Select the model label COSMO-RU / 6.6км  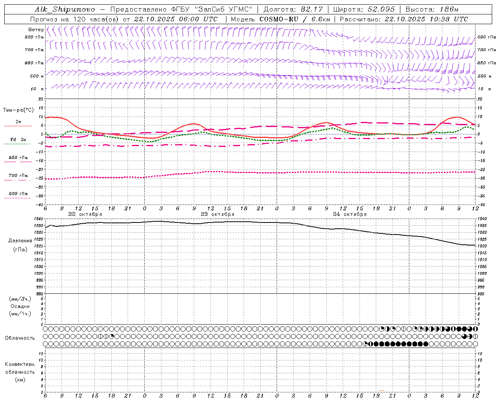(x=295, y=19)
